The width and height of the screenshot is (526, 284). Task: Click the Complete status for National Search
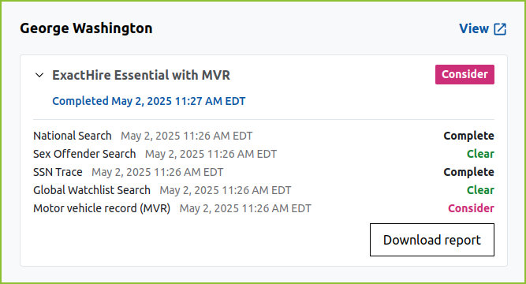point(468,136)
